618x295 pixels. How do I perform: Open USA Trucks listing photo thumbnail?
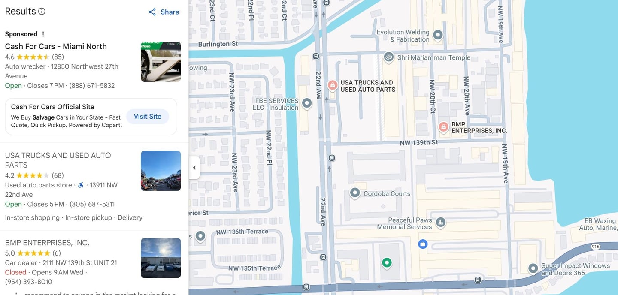tap(161, 171)
